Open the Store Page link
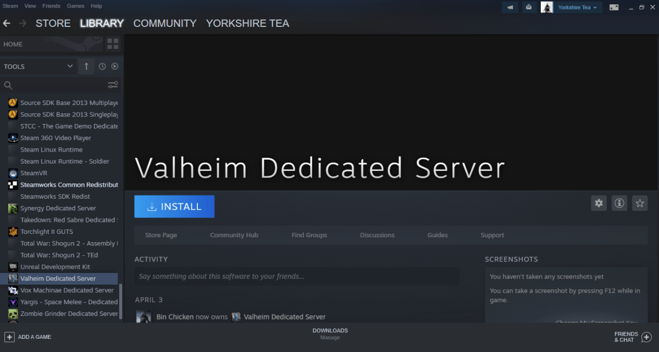Image resolution: width=659 pixels, height=352 pixels. point(161,235)
